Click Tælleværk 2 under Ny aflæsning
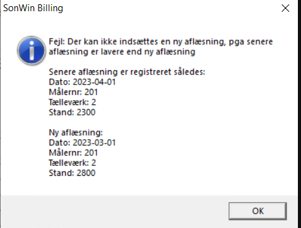301x228 pixels. pos(73,163)
